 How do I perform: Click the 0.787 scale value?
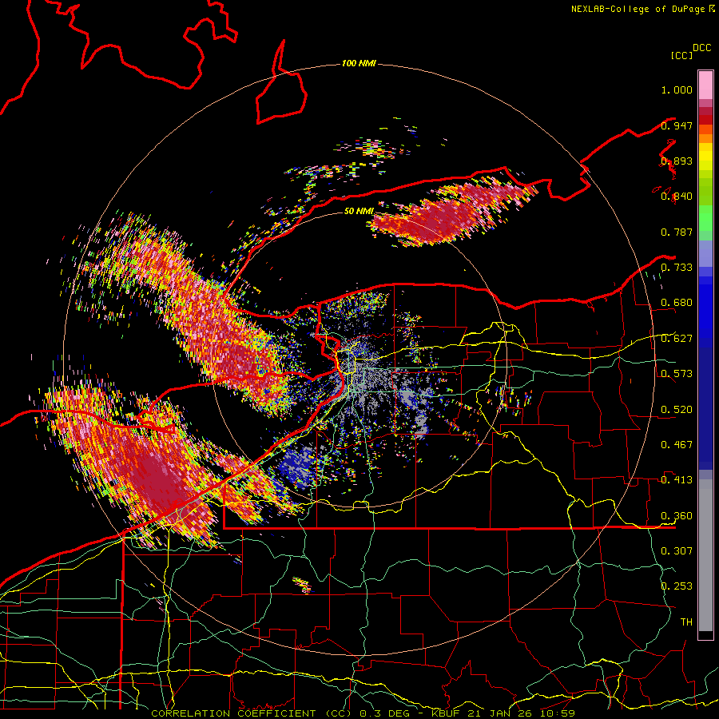point(677,232)
